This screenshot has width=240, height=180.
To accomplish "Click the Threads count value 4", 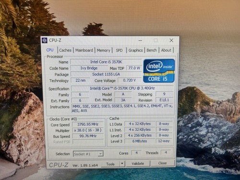I will coord(166,152).
